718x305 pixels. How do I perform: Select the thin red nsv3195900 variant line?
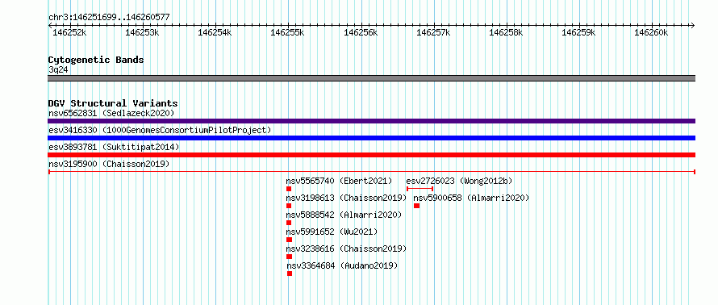(x=371, y=172)
